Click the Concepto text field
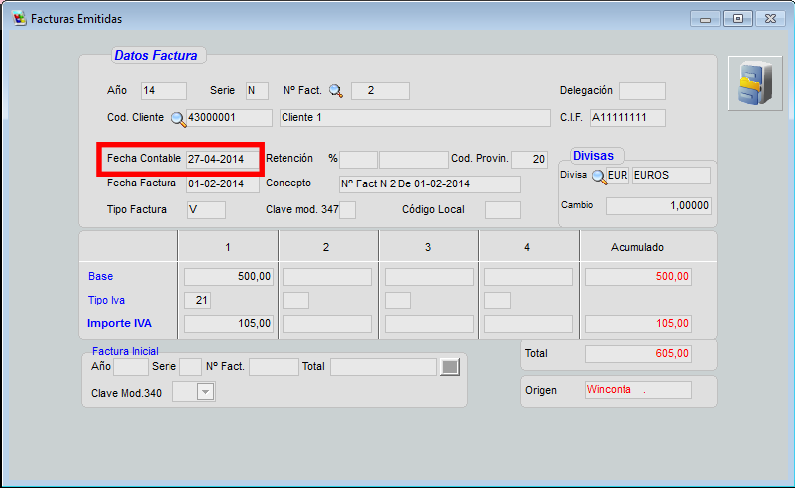Image resolution: width=795 pixels, height=488 pixels. tap(429, 184)
